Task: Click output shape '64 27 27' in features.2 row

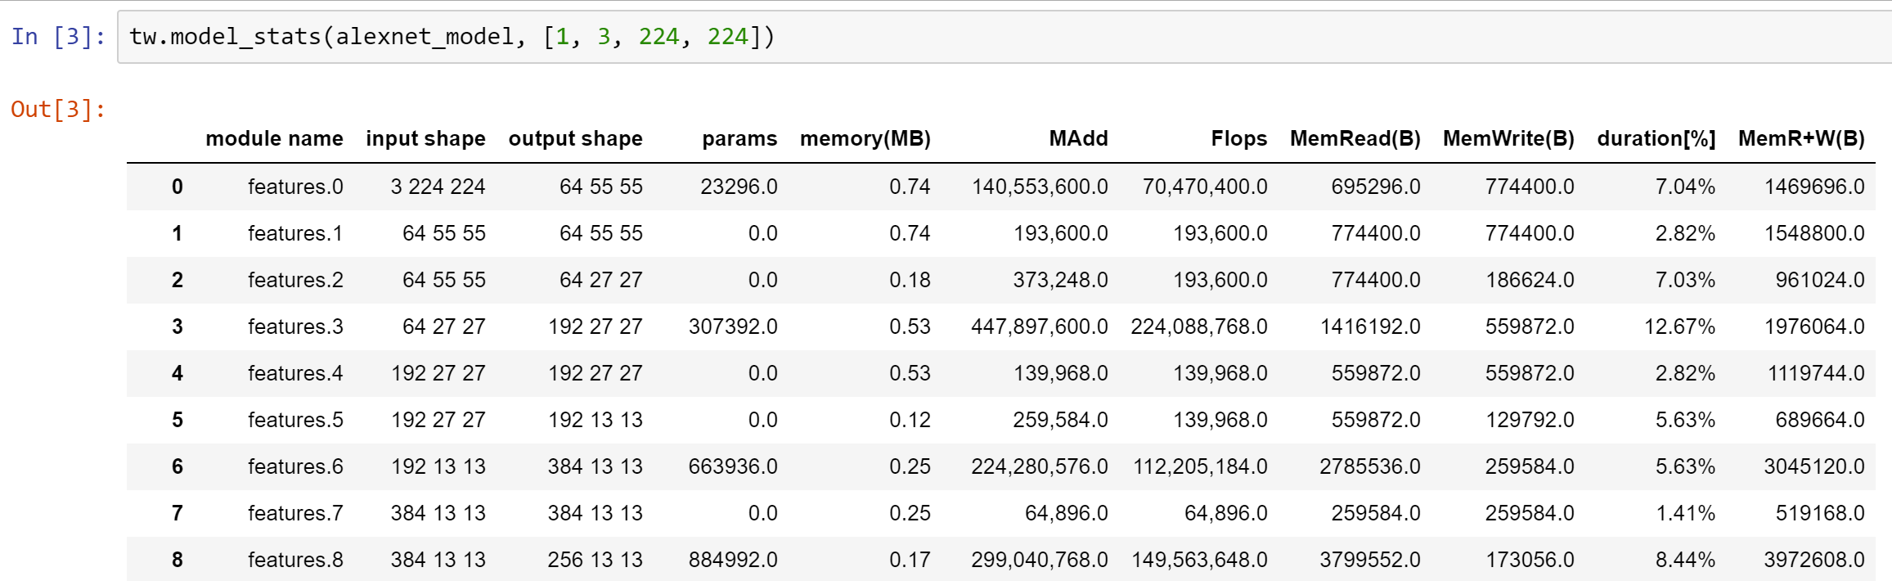Action: (x=600, y=280)
